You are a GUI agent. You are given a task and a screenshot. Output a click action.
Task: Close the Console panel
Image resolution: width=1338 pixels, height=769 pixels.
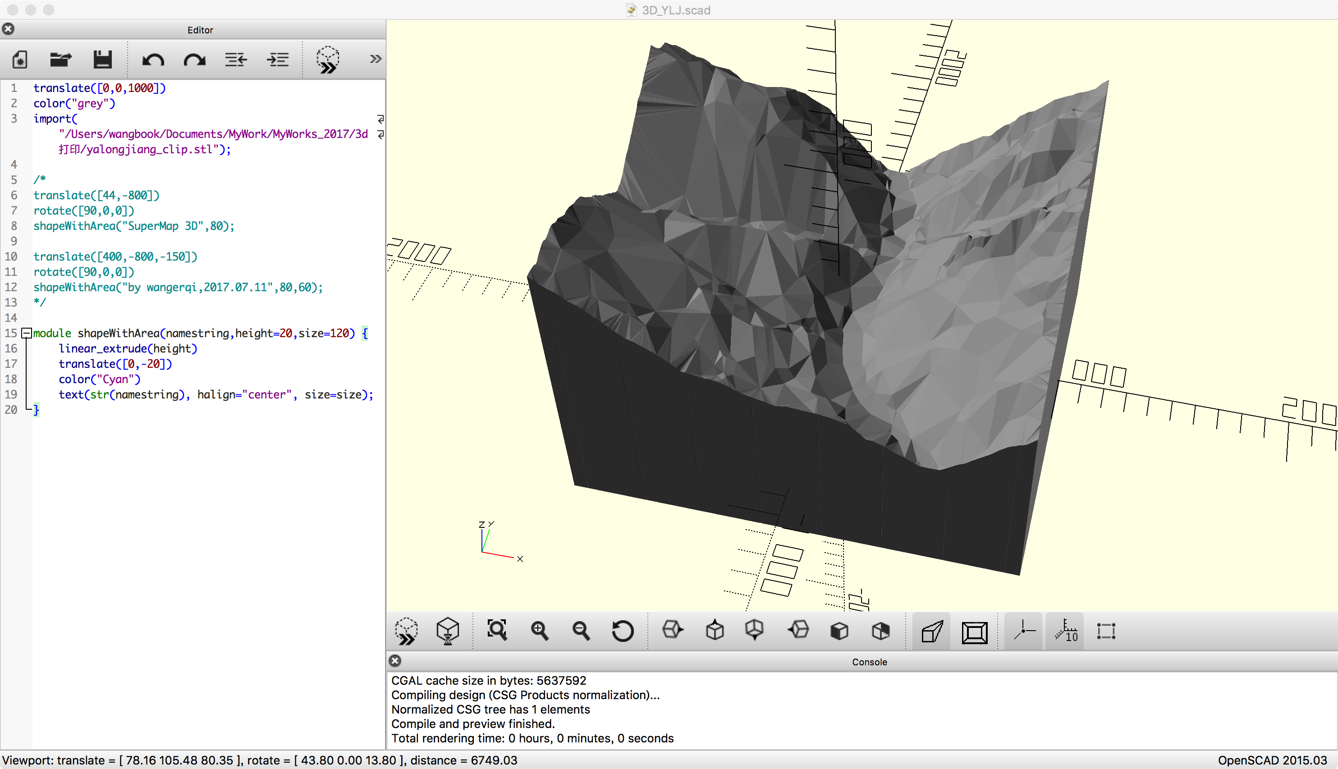click(395, 661)
